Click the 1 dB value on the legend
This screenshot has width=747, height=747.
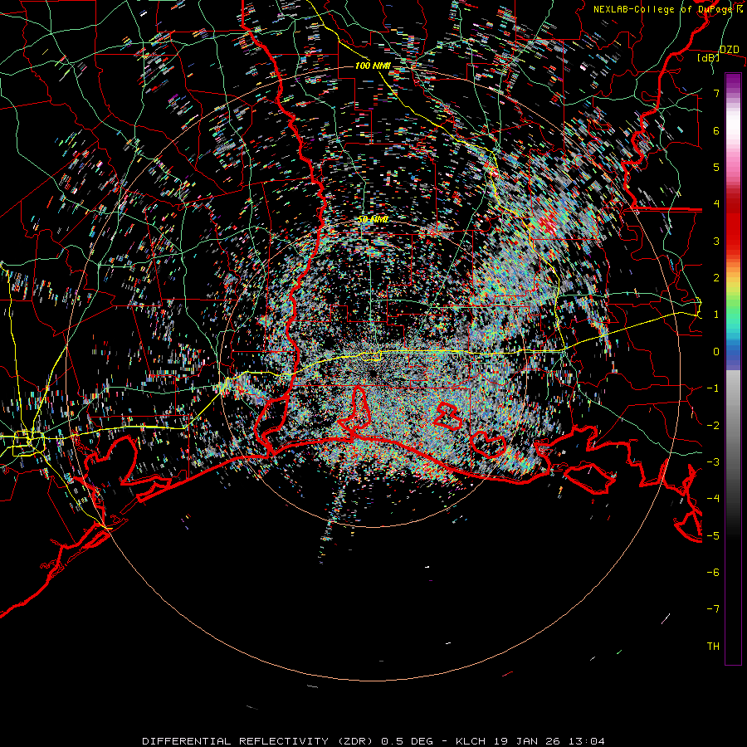coord(716,315)
